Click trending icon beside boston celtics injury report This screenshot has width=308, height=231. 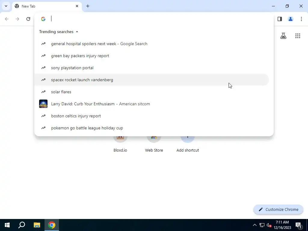43,116
